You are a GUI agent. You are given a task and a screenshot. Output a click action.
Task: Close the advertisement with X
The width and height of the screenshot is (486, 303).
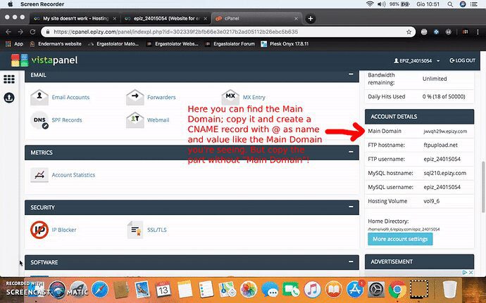coord(471,272)
